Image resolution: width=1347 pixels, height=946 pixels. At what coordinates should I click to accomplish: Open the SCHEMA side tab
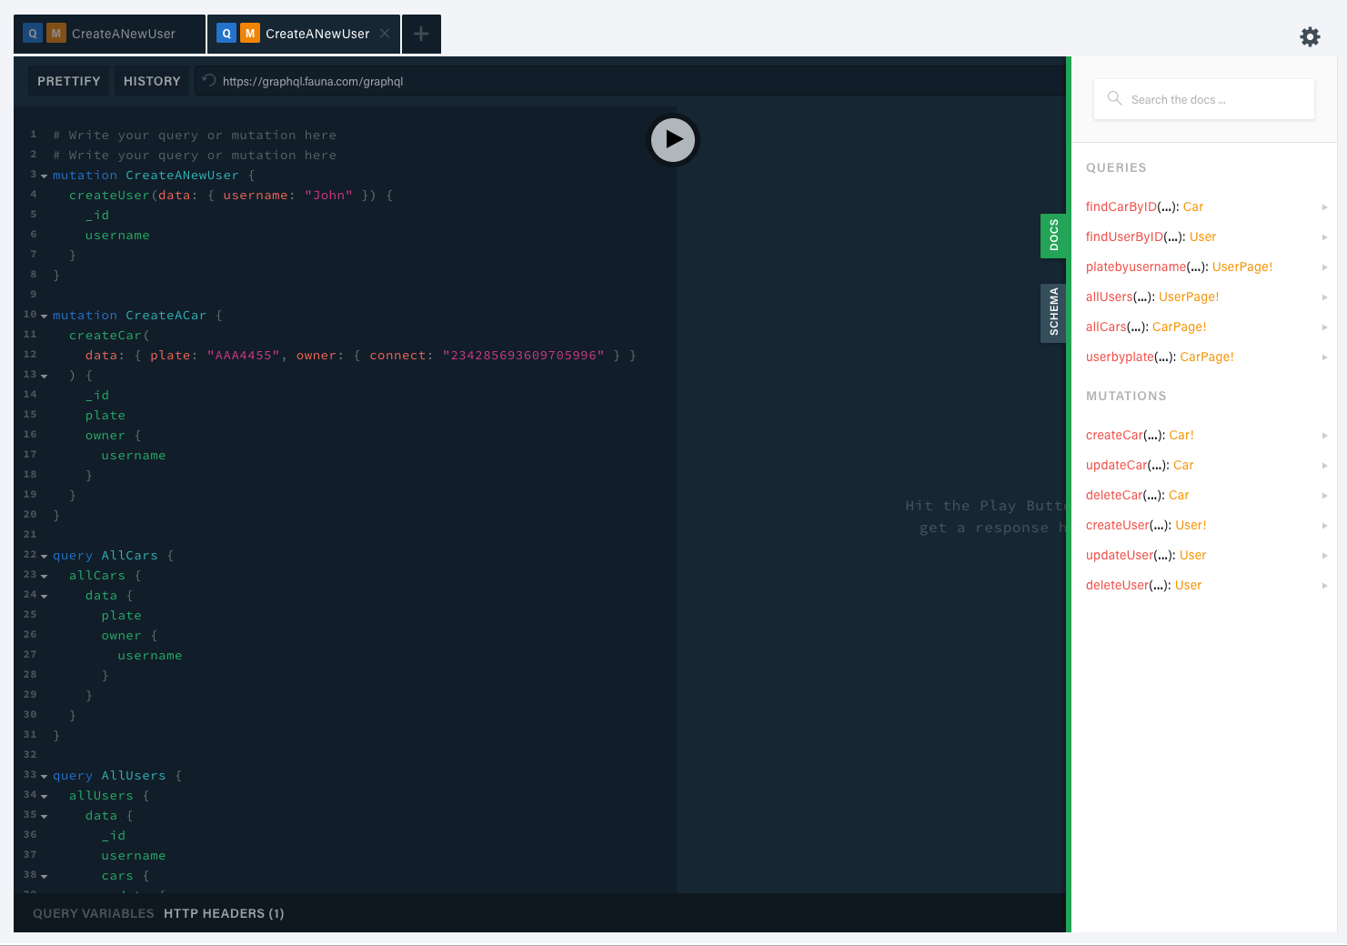pos(1053,312)
